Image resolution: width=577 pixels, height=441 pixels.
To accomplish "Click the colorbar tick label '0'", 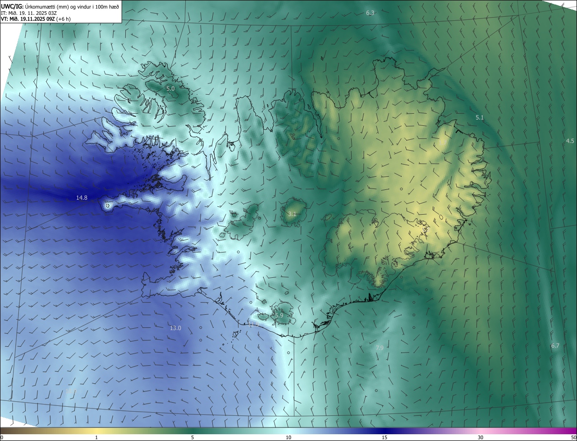I will coord(2,437).
